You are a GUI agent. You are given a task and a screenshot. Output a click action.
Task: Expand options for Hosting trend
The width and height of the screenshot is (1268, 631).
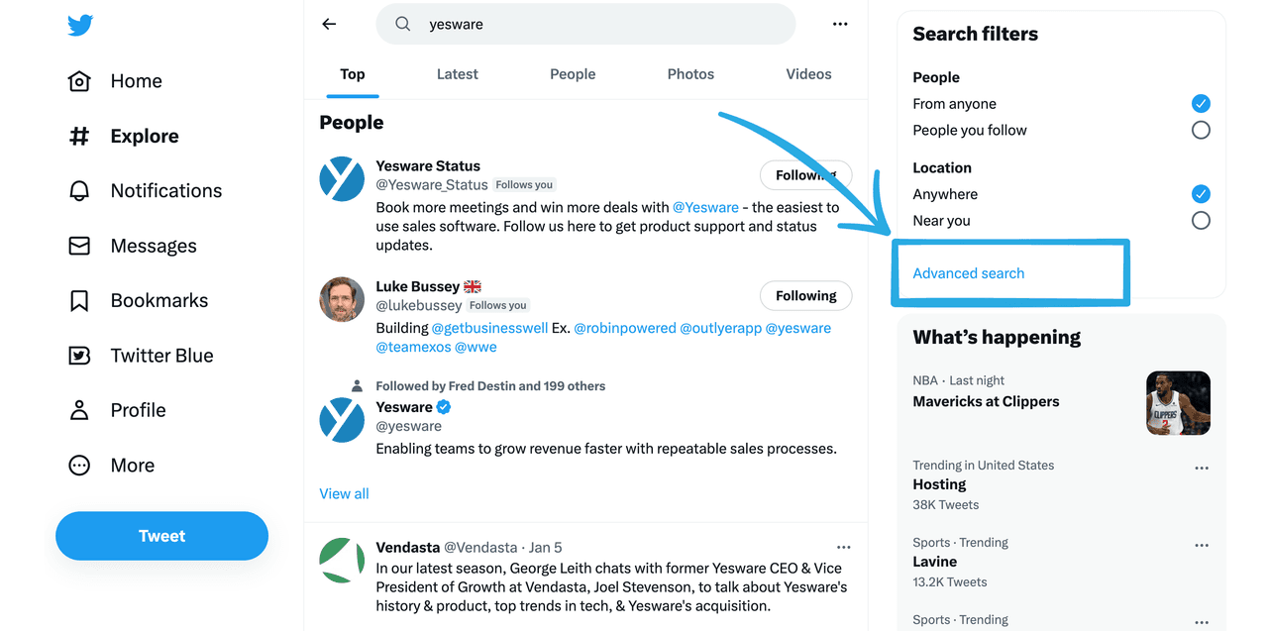point(1202,469)
